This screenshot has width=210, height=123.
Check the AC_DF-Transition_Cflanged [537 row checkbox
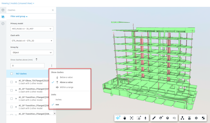tap(12, 90)
